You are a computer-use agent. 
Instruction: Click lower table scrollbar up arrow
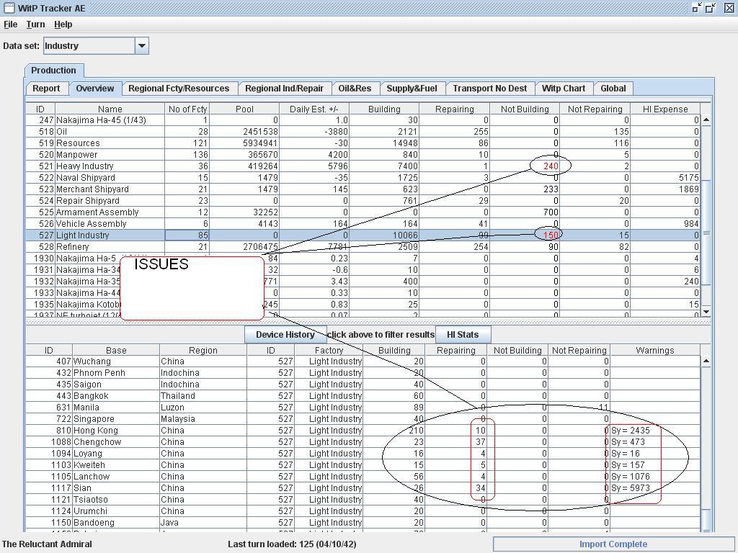pyautogui.click(x=706, y=361)
